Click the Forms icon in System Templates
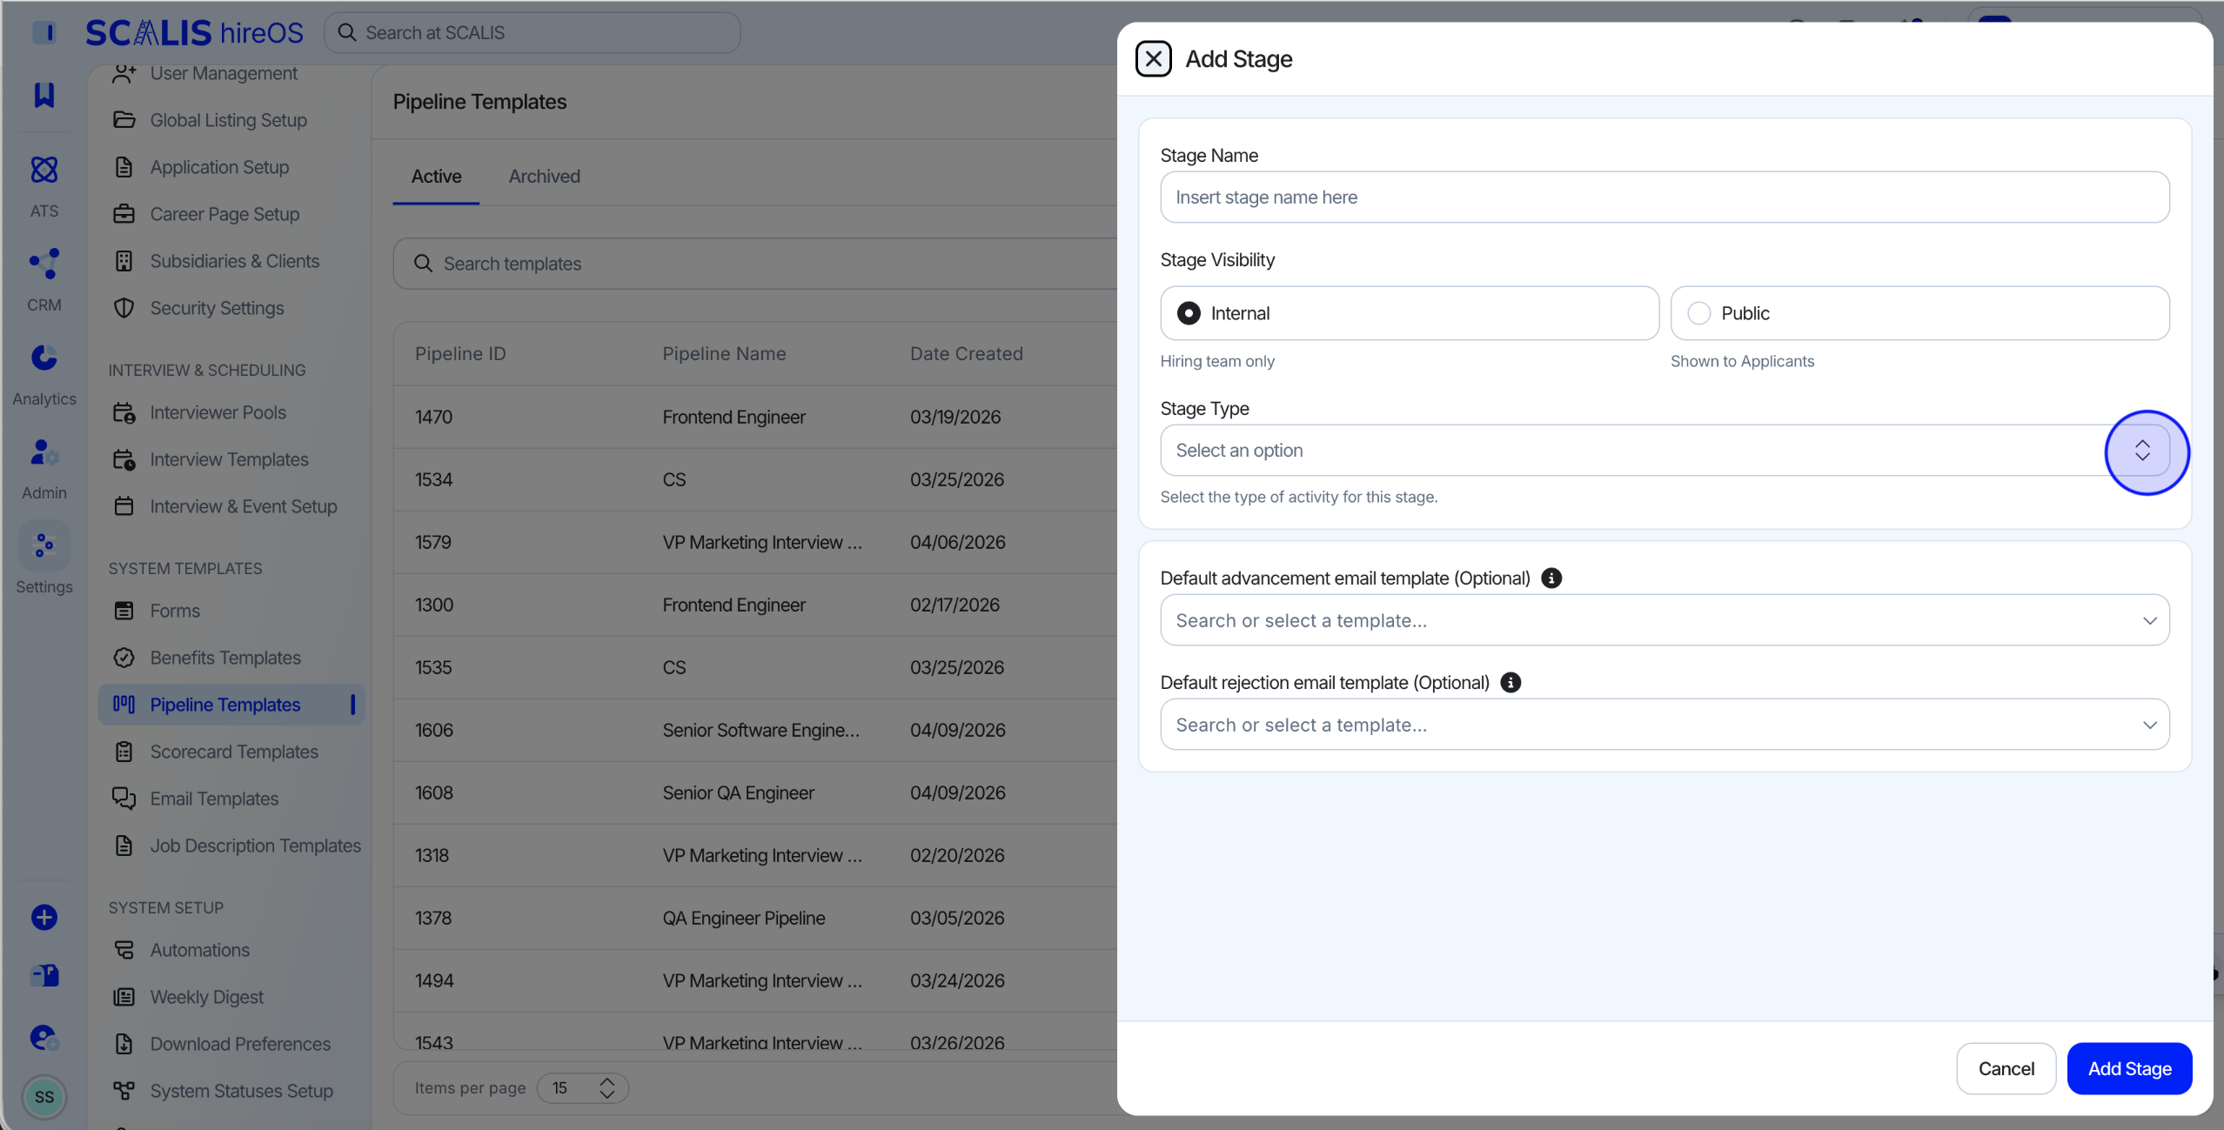 pyautogui.click(x=124, y=611)
